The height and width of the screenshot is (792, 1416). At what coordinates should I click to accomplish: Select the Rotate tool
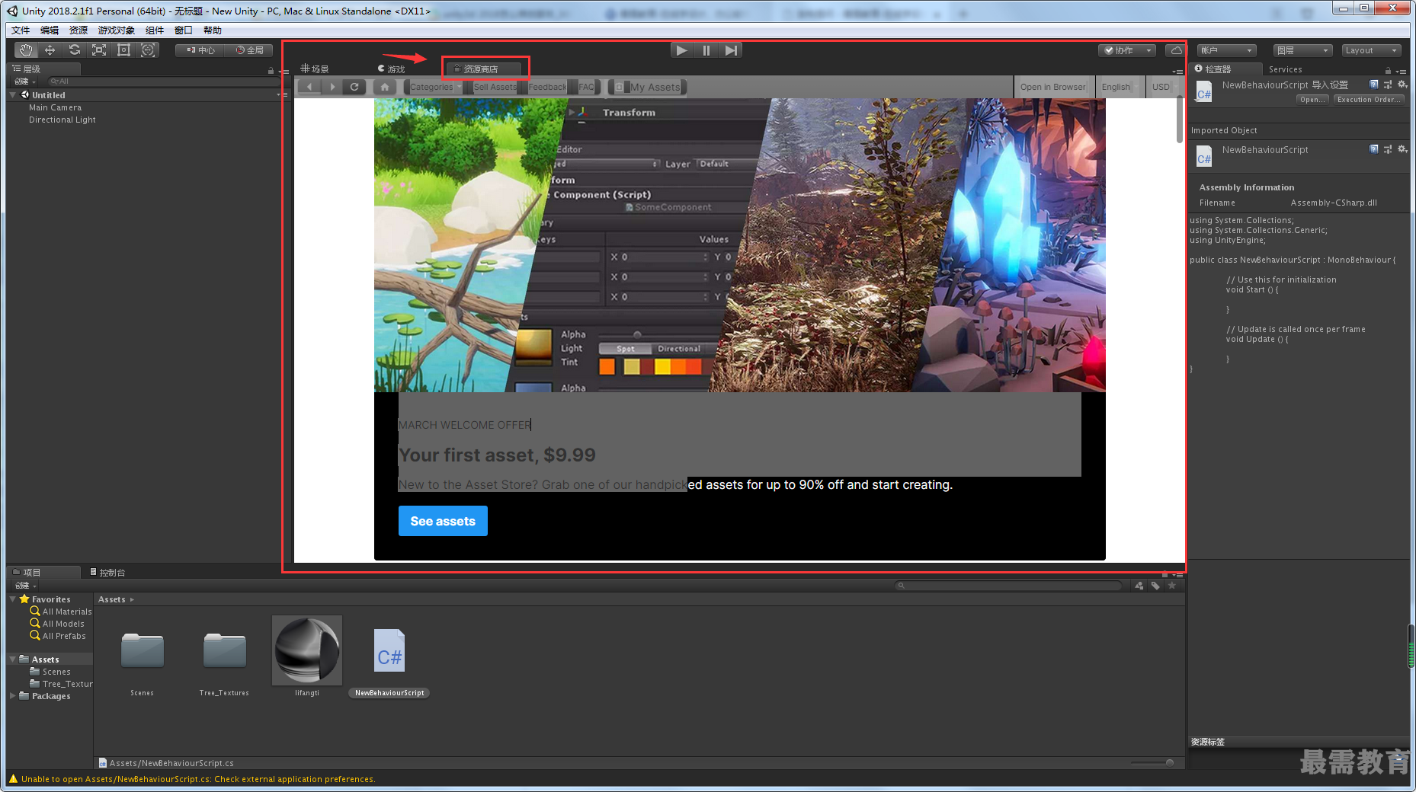[75, 50]
